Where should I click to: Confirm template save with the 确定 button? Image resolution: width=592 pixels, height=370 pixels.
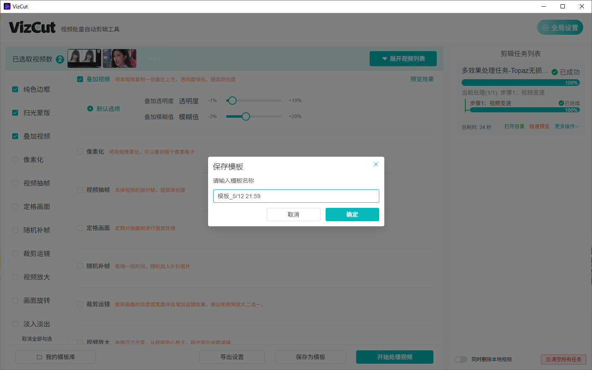click(x=352, y=214)
